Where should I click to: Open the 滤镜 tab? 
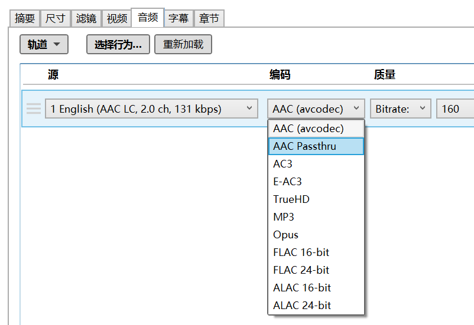coord(86,18)
